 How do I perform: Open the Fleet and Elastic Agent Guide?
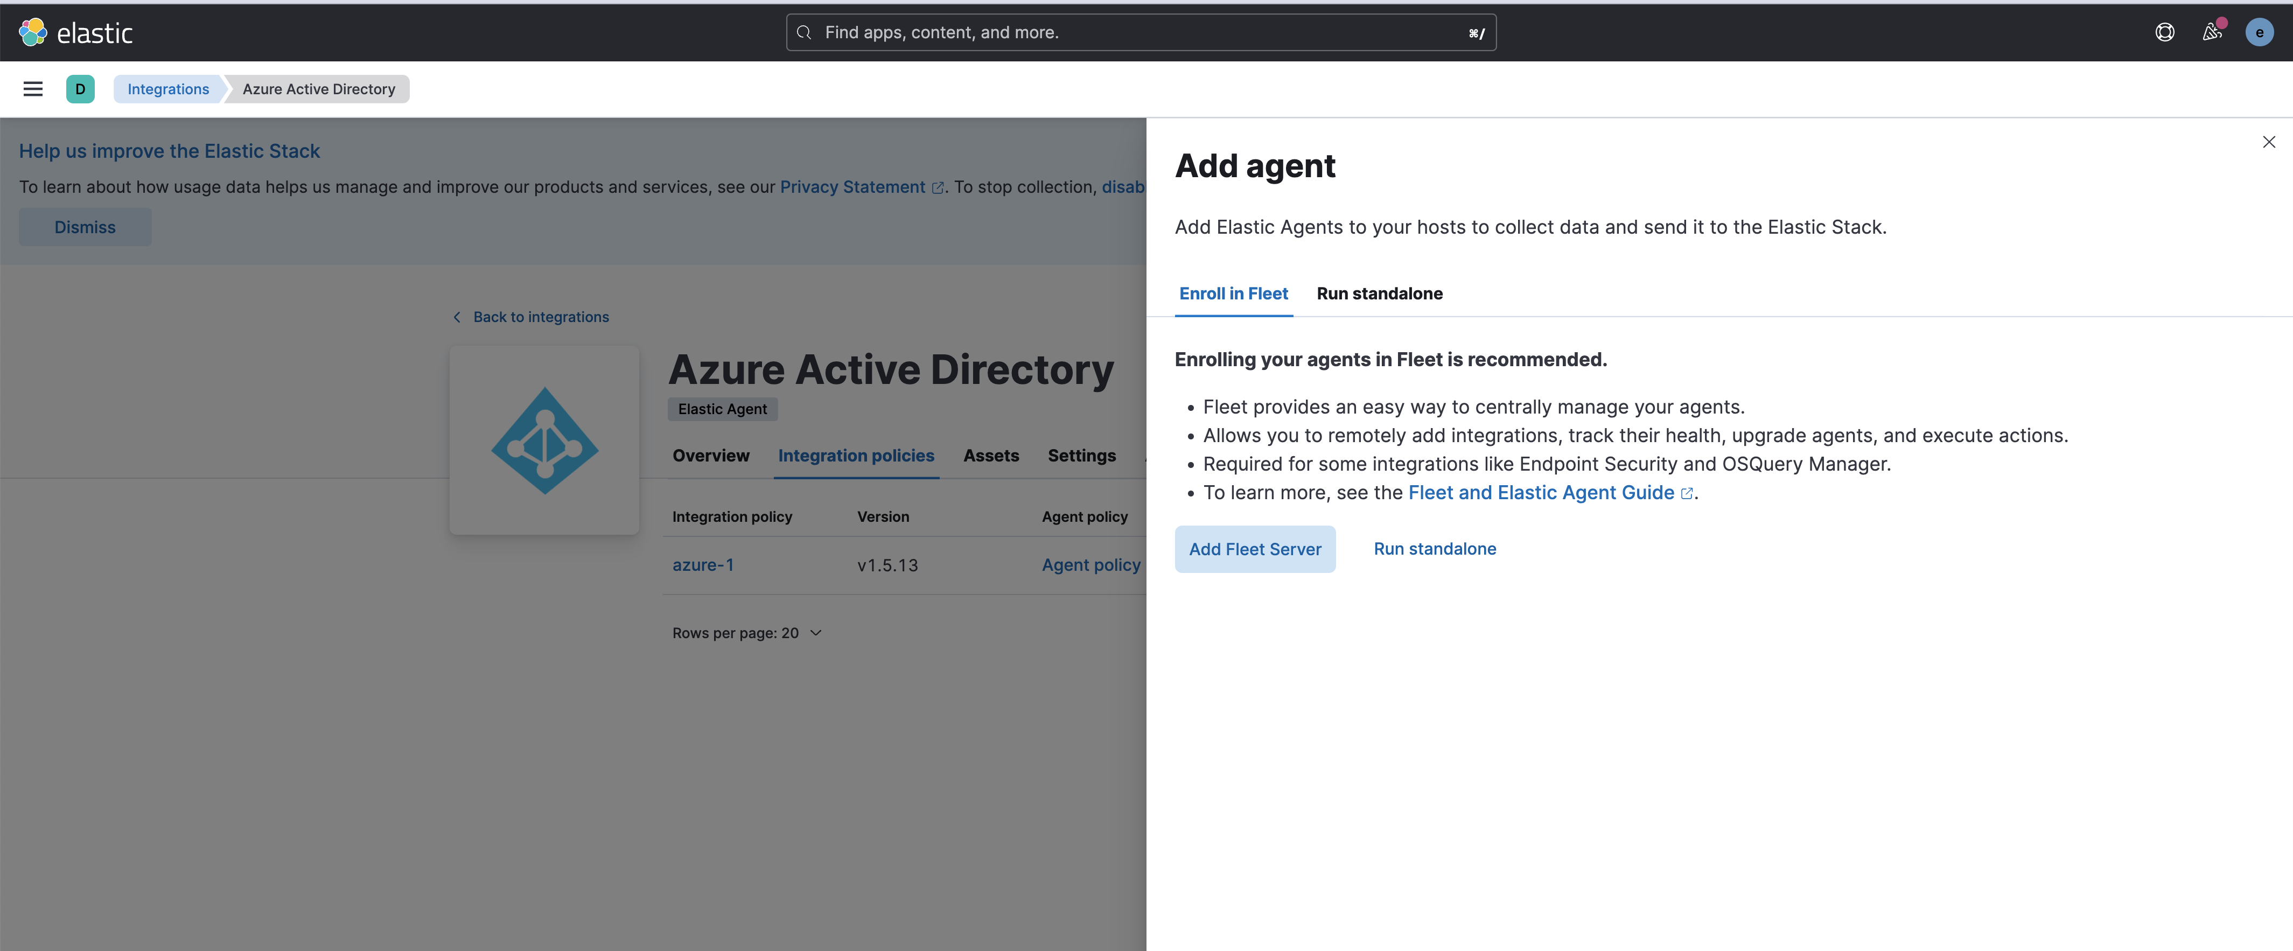pos(1542,492)
